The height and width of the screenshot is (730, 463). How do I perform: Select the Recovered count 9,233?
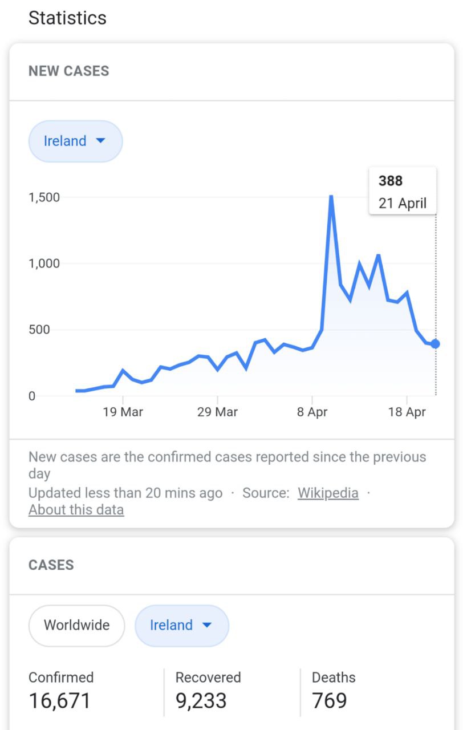(201, 701)
